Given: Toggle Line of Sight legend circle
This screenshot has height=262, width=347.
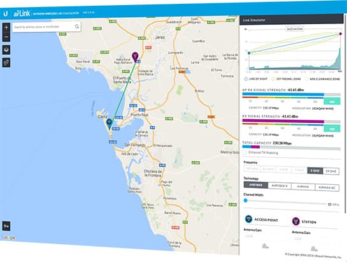Looking at the screenshot, I should pos(246,79).
